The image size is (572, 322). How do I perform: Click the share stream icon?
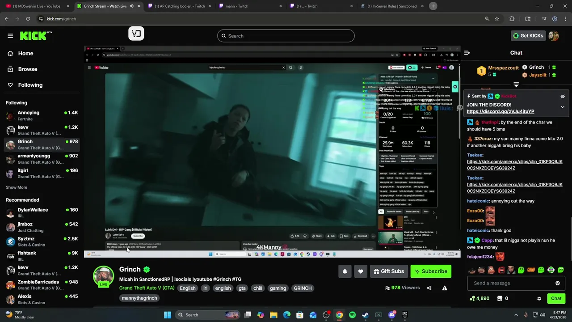coord(429,288)
